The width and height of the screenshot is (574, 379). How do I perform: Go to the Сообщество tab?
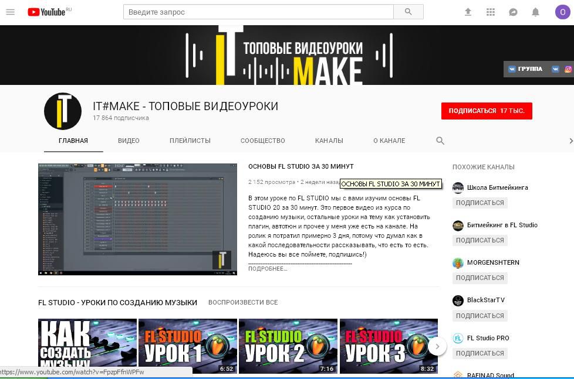point(263,141)
